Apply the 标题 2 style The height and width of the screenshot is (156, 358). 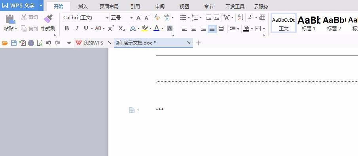pos(334,23)
